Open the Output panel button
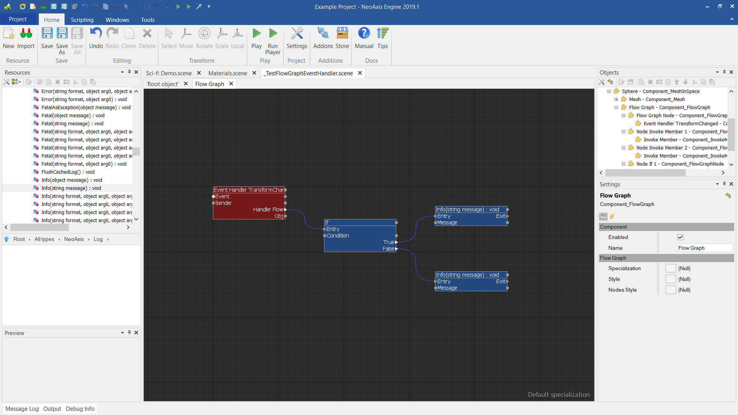Screen dimensions: 738x415 (52, 408)
